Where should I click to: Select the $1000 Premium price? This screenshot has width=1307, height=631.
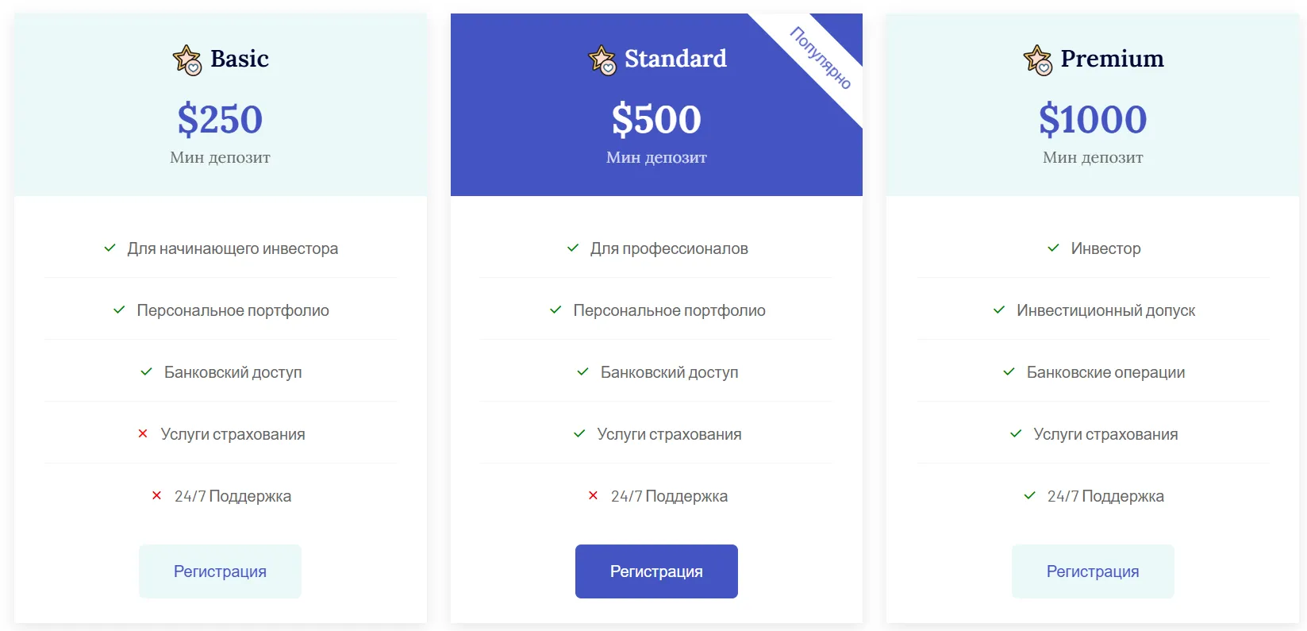pos(1093,120)
